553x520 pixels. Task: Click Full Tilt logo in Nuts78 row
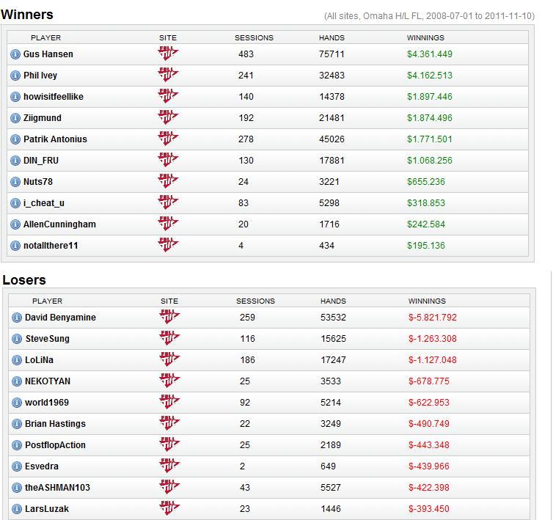168,181
